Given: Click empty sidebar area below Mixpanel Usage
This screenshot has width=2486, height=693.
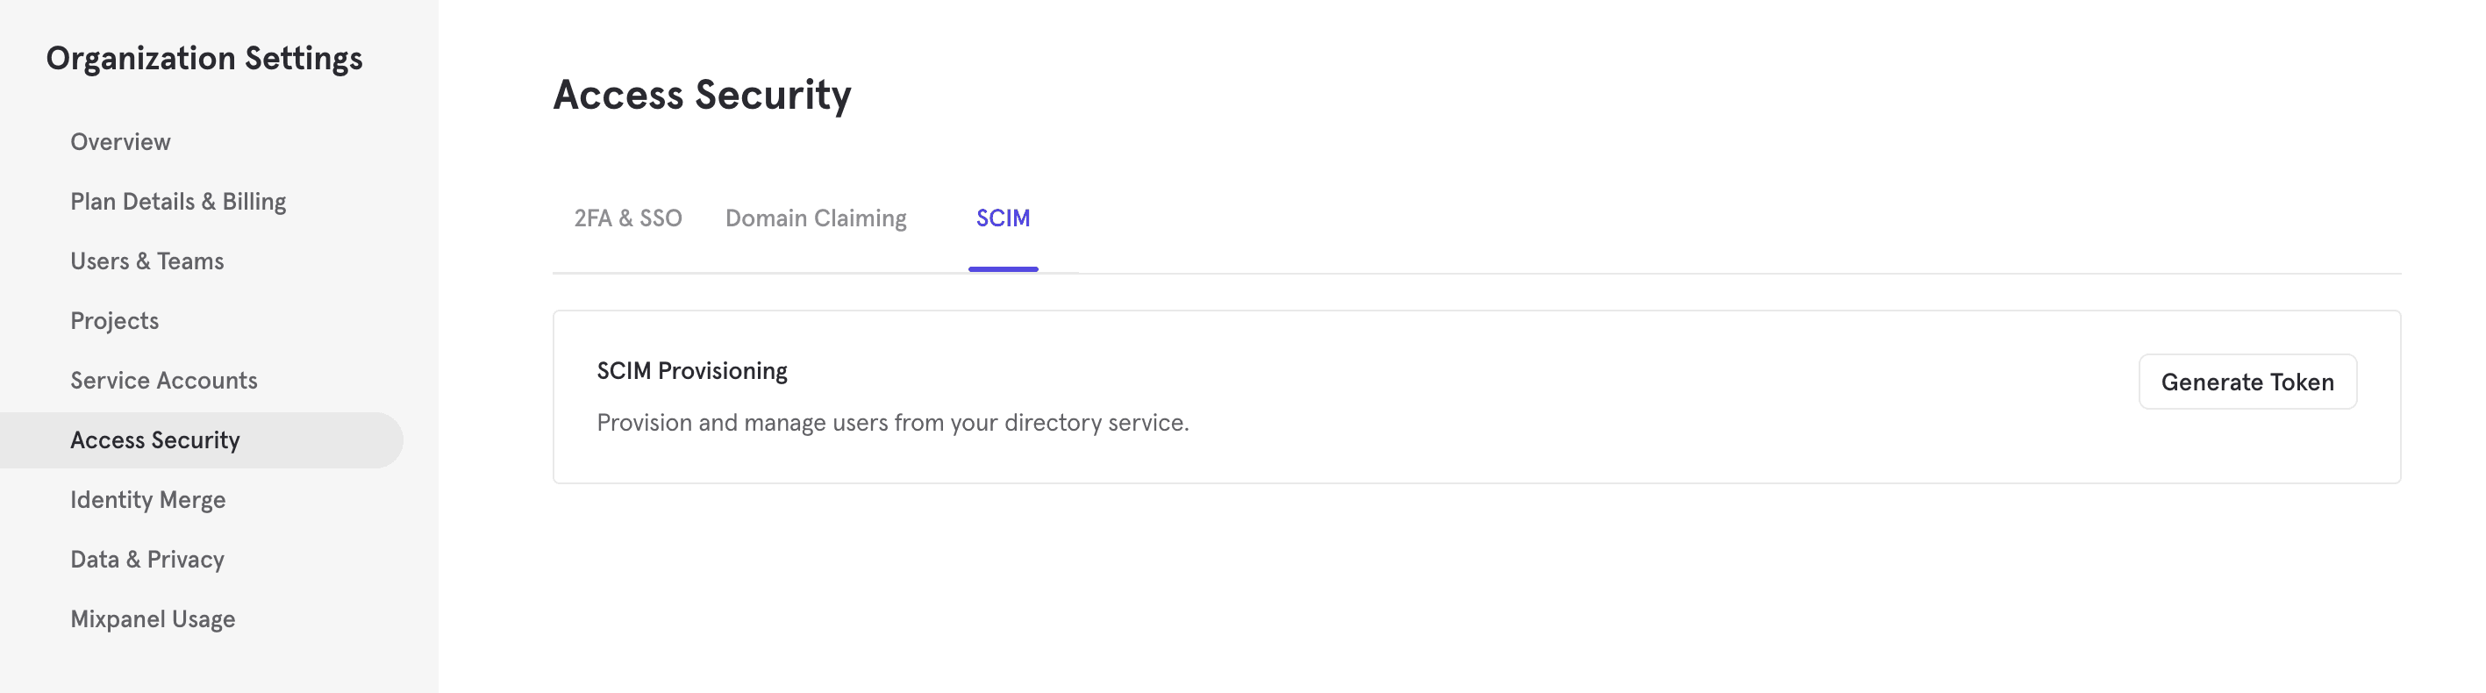Looking at the screenshot, I should click(218, 666).
